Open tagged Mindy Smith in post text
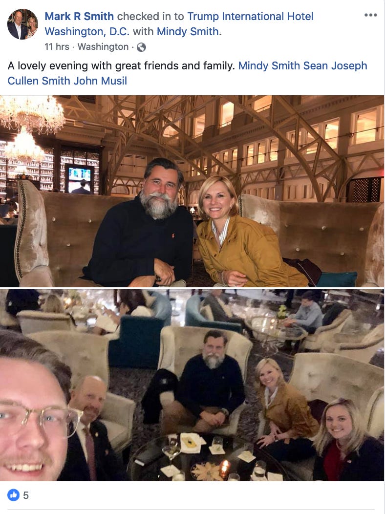The width and height of the screenshot is (385, 514). (x=269, y=65)
